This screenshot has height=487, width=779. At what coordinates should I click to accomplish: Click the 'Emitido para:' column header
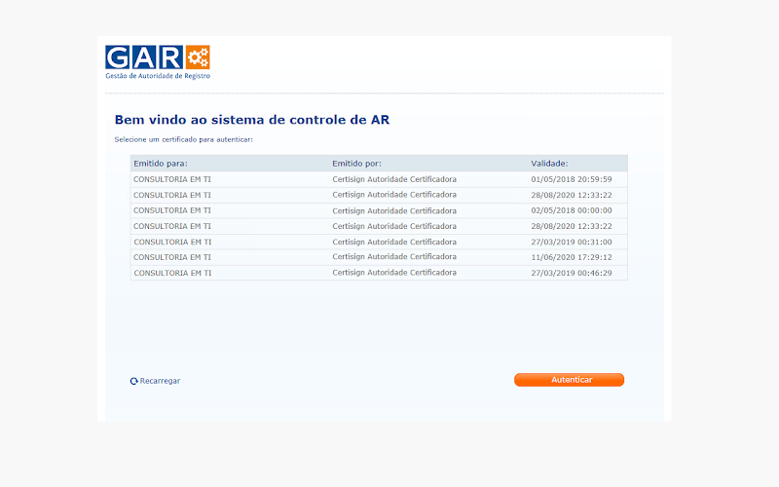161,164
